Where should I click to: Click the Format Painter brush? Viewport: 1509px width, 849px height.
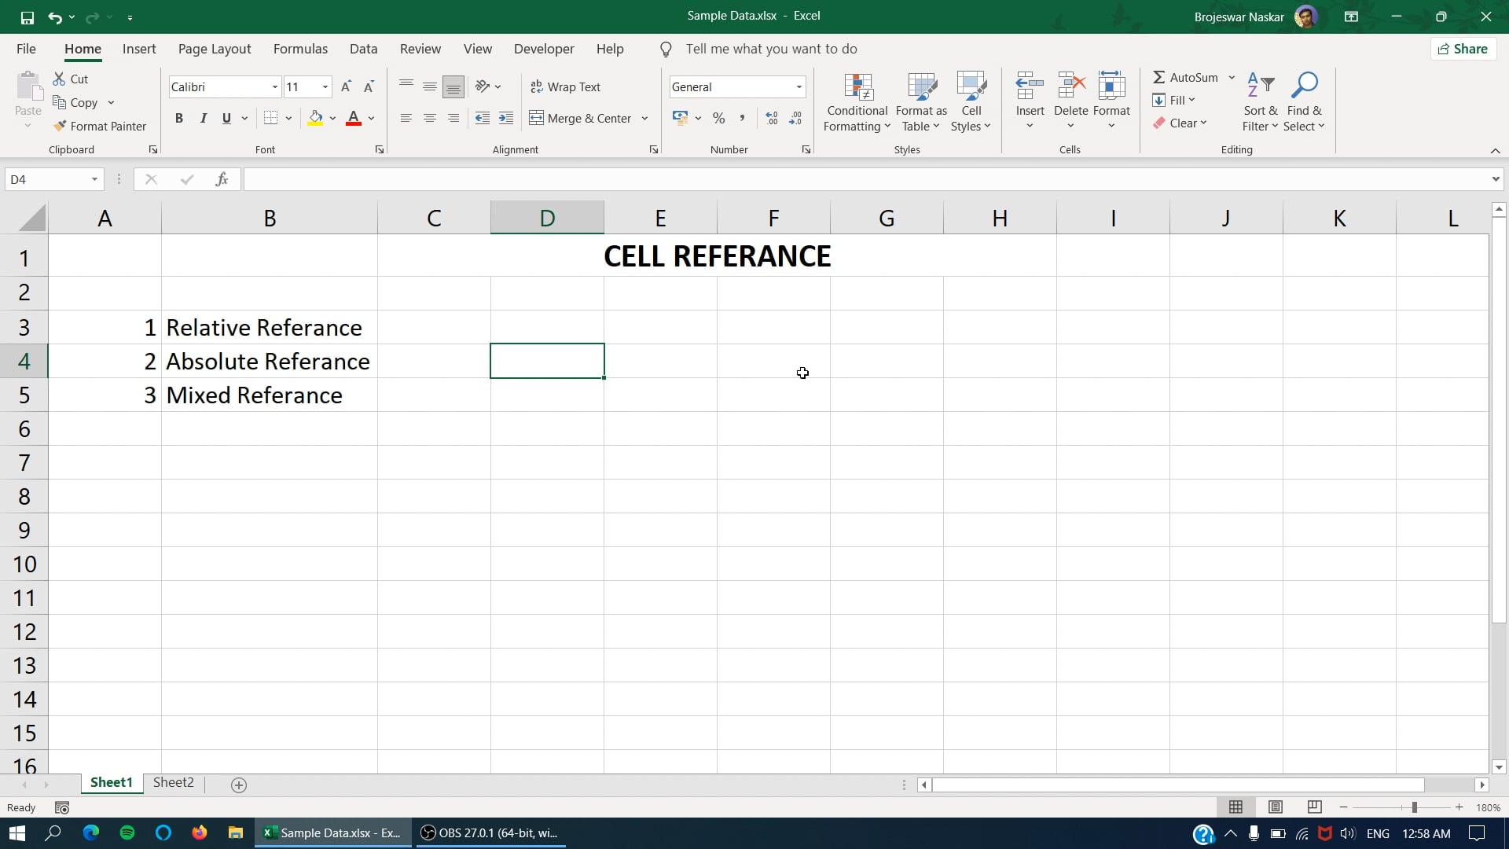coord(60,126)
